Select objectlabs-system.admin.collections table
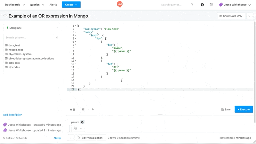 (x=31, y=59)
